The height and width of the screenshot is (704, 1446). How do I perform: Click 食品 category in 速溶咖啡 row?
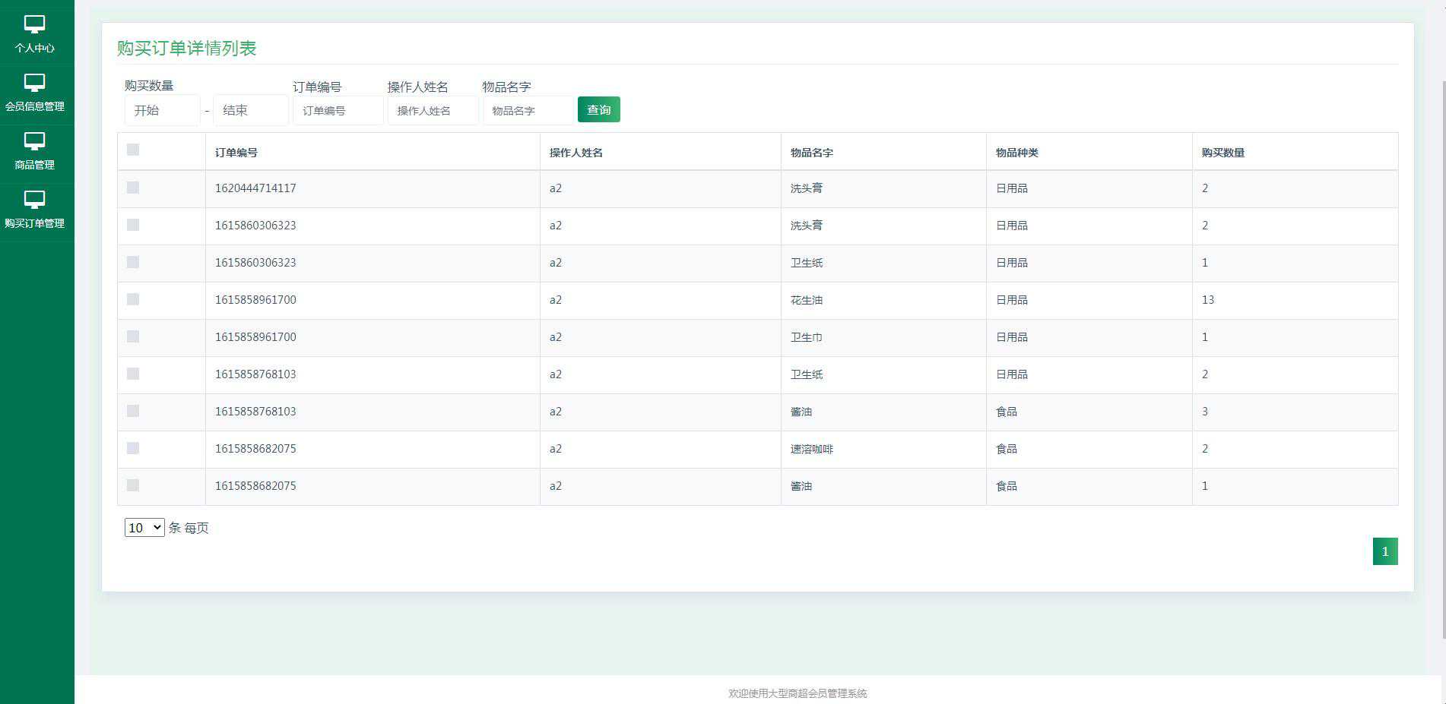point(1007,449)
